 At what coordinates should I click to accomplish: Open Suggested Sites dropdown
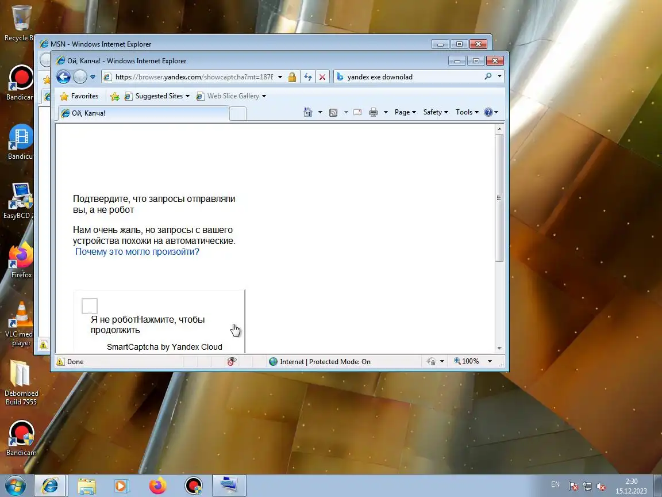tap(157, 96)
